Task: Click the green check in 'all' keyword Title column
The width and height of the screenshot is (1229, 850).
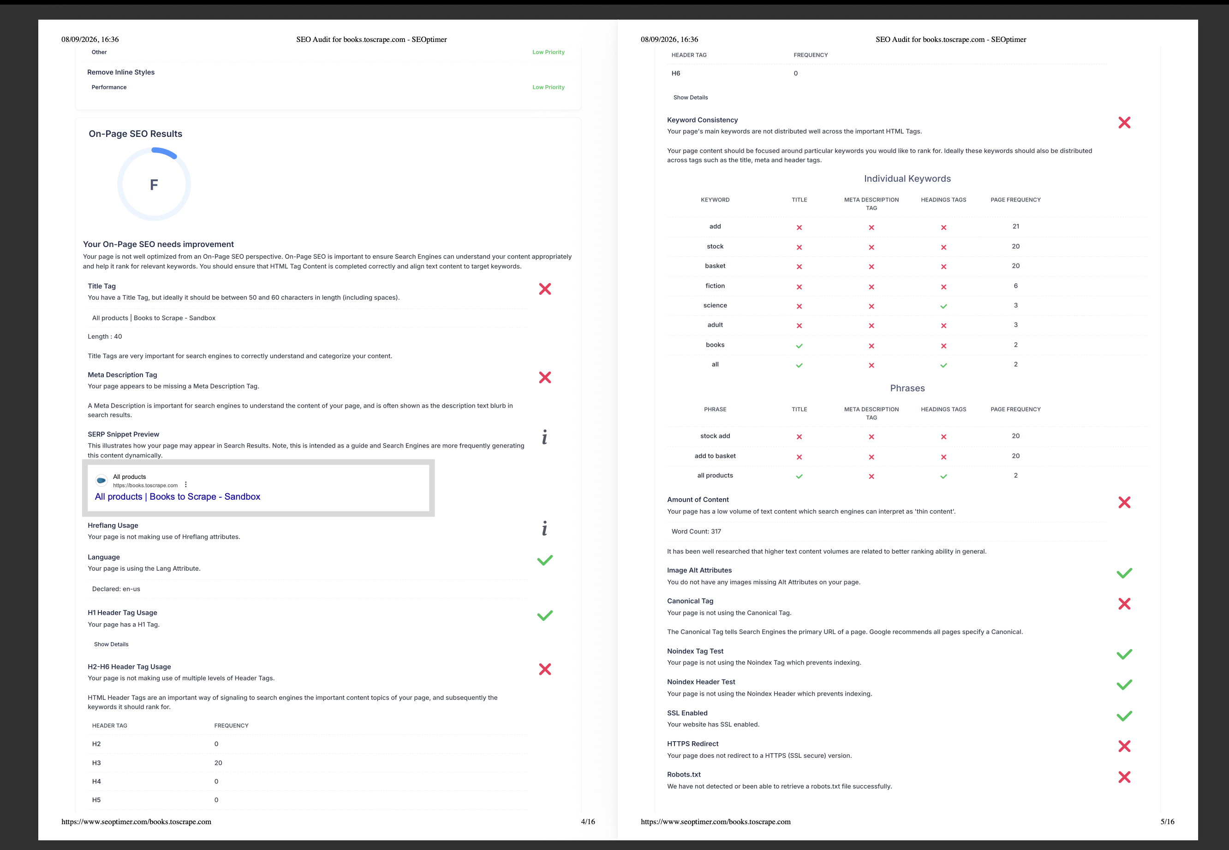Action: [x=799, y=366]
